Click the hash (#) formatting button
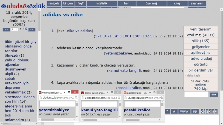223x125 pixels. pos(174,111)
